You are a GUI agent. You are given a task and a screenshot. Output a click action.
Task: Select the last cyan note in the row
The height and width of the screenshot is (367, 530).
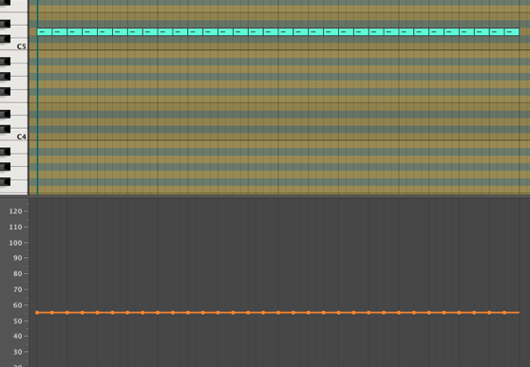click(512, 31)
